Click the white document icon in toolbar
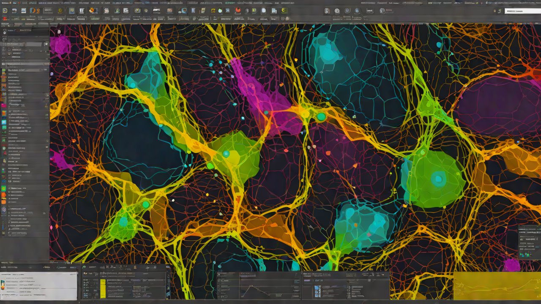The width and height of the screenshot is (541, 304). [264, 11]
